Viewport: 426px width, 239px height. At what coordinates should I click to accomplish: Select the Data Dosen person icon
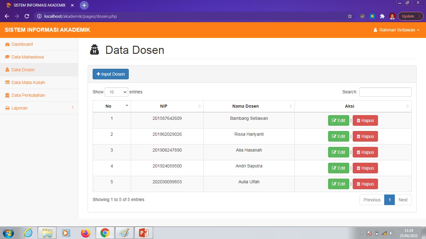(x=7, y=70)
